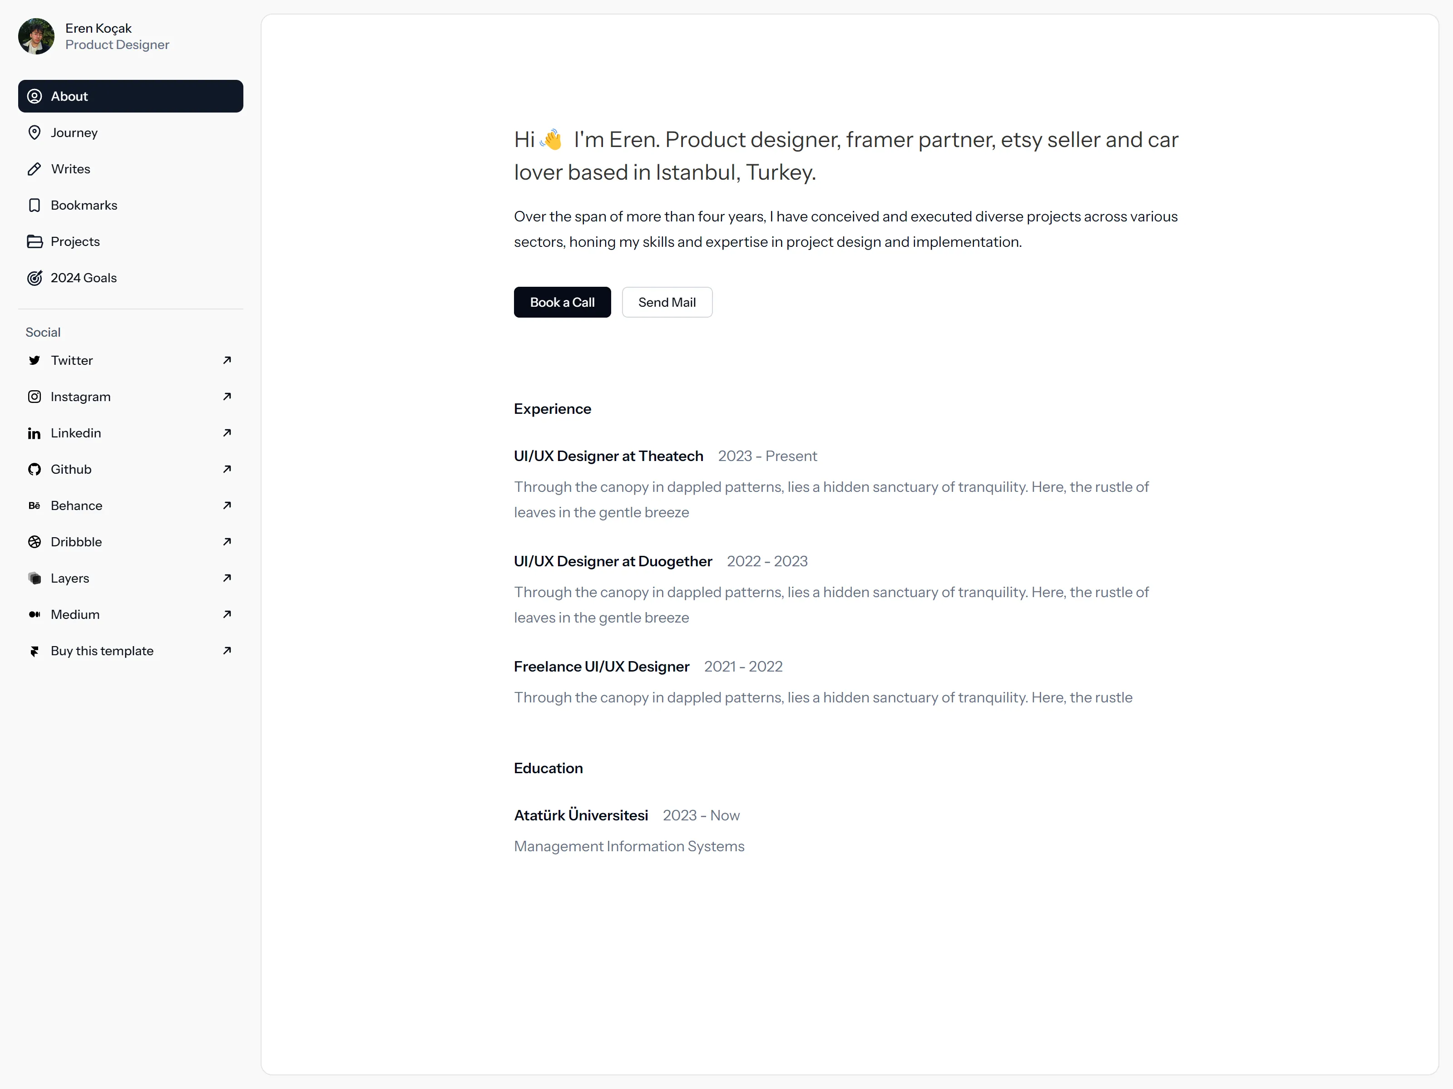This screenshot has height=1089, width=1453.
Task: Click the Bookmarks ribbon icon
Action: click(34, 206)
